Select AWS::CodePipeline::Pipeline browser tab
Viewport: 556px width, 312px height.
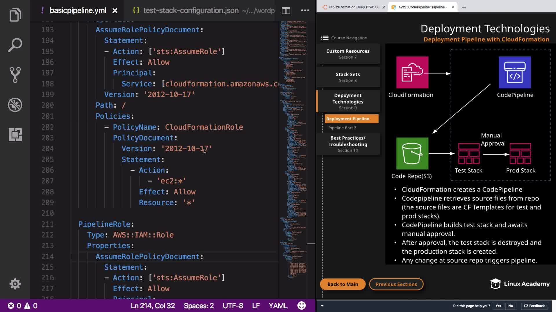[x=422, y=7]
